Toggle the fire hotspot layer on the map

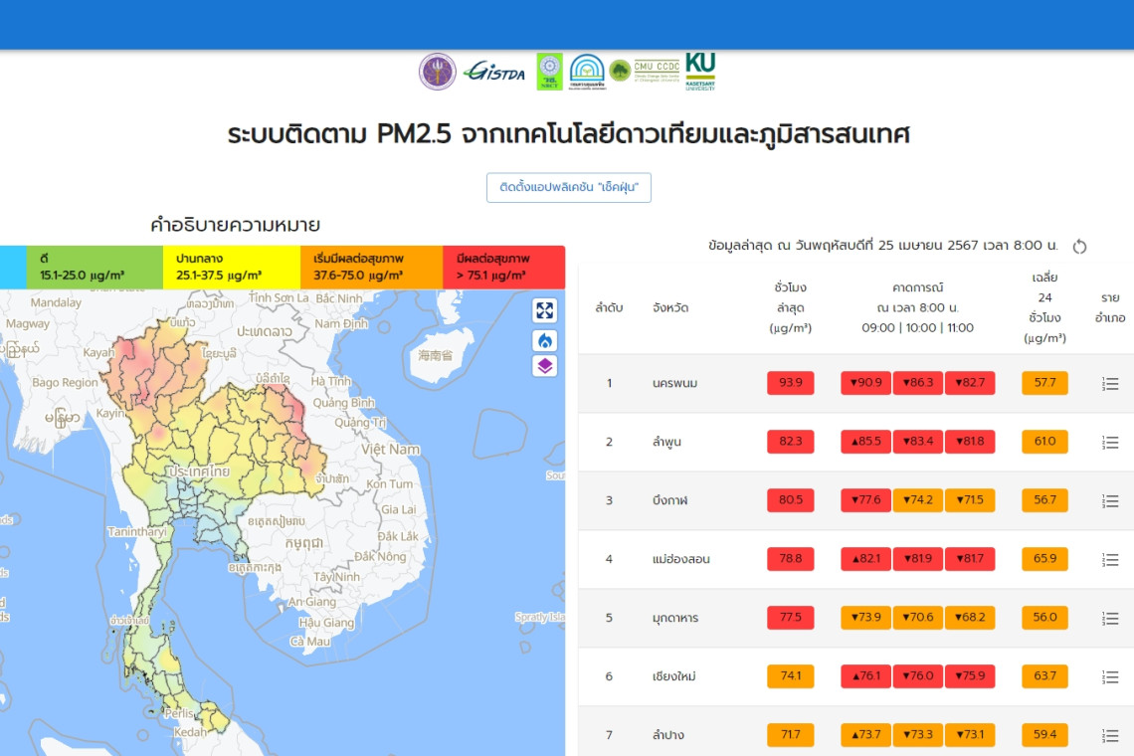coord(544,340)
